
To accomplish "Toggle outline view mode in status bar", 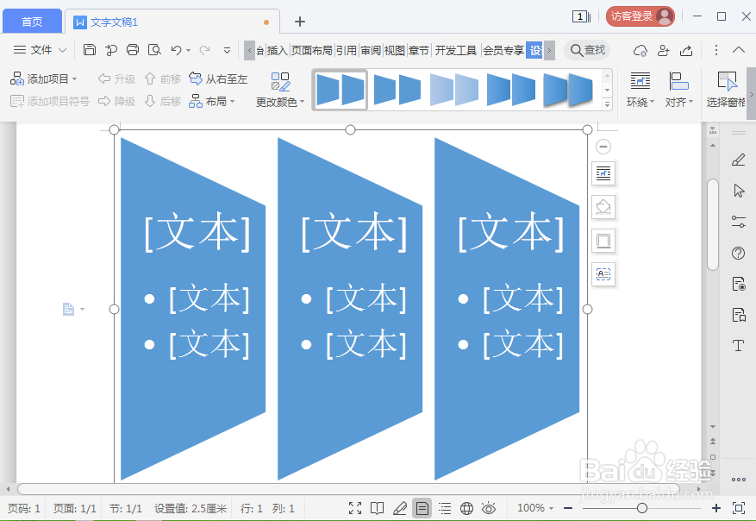I will [x=445, y=508].
